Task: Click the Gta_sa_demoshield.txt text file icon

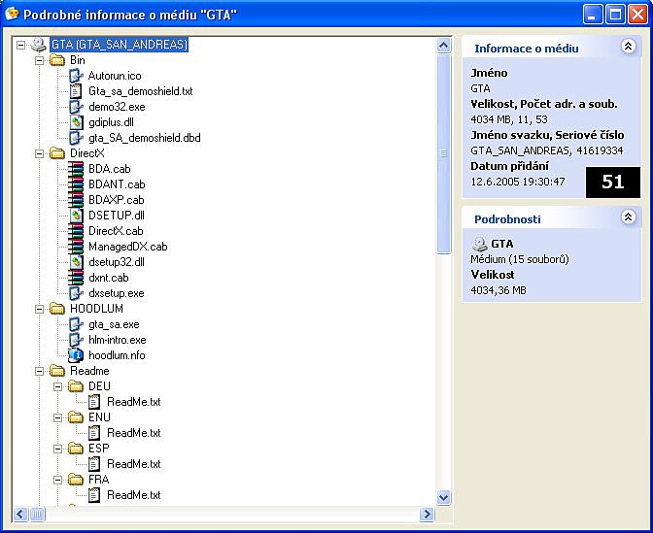Action: coord(76,91)
